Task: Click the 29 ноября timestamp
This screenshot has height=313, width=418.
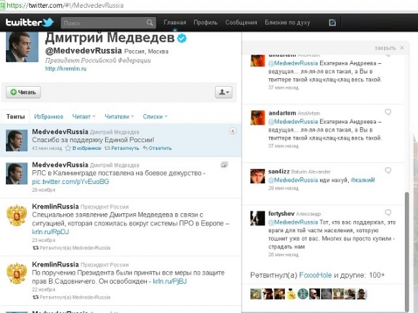Action: pyautogui.click(x=44, y=190)
